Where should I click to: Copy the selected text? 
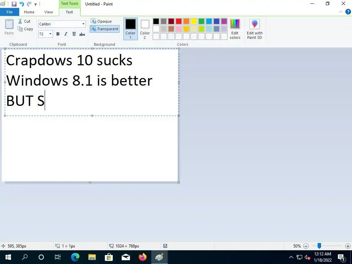[x=25, y=29]
